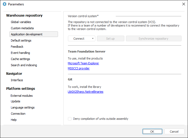
Task: Go to Default settings page
Action: point(21,40)
